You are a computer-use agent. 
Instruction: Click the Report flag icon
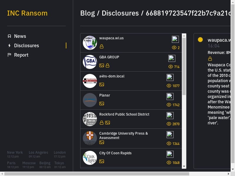click(9, 55)
